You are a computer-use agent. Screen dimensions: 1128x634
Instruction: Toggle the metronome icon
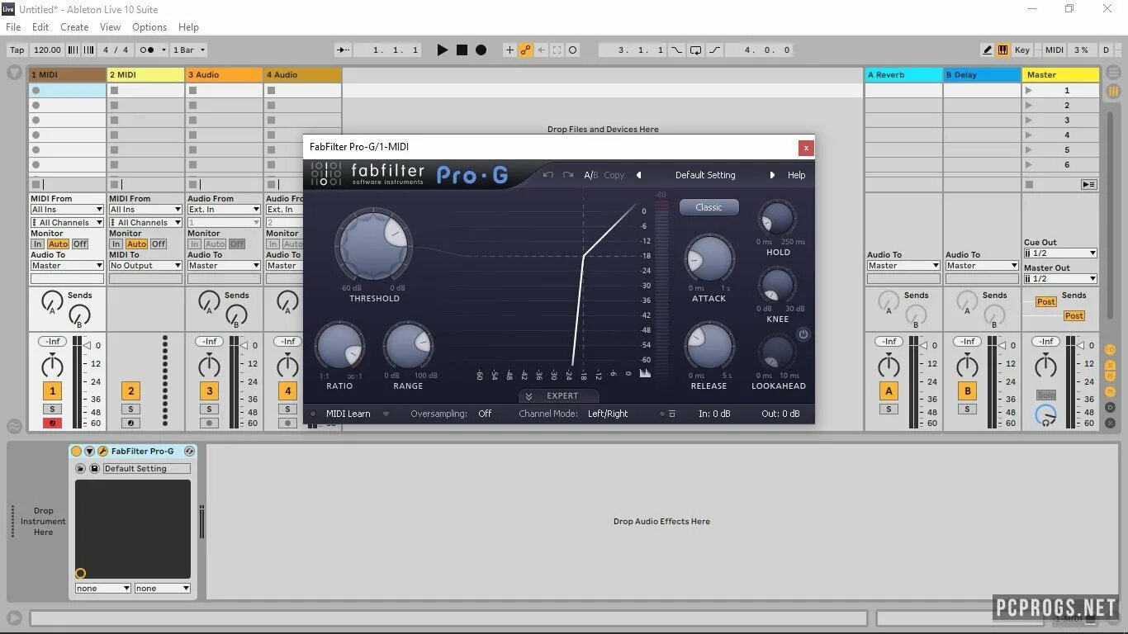147,50
